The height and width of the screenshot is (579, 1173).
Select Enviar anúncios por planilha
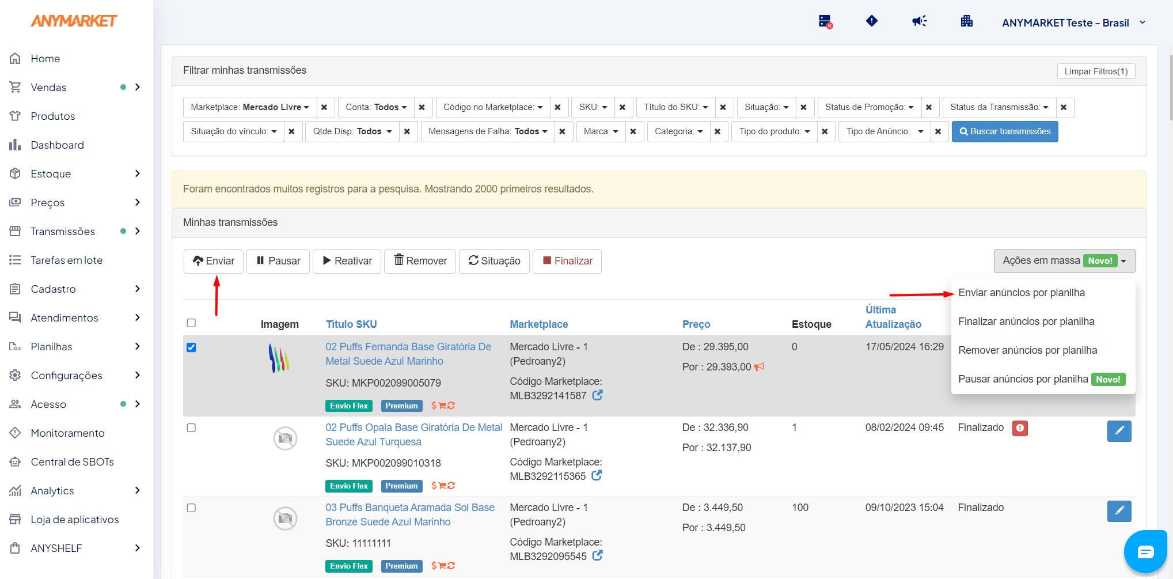pos(1022,293)
